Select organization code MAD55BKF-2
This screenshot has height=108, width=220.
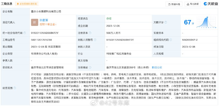click(x=190, y=40)
